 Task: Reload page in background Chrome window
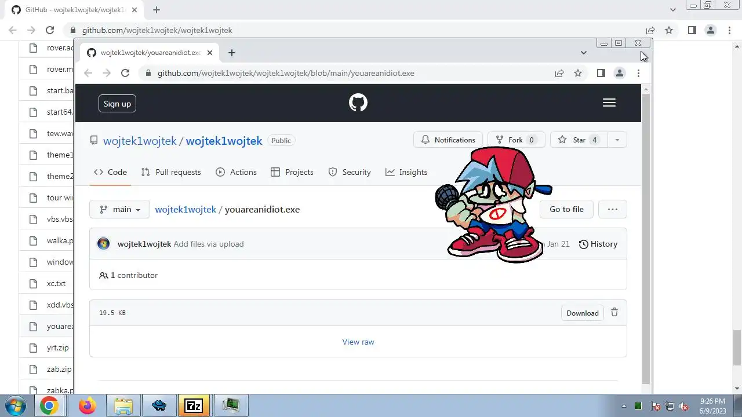tap(50, 30)
